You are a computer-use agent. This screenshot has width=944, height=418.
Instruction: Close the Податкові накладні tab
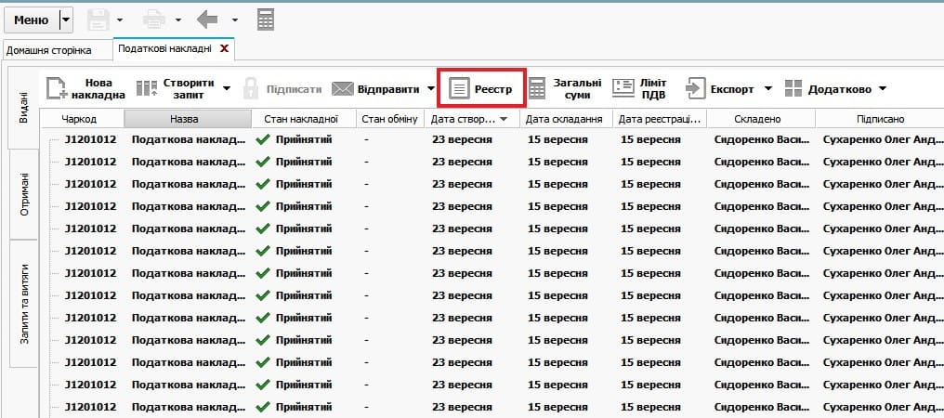tap(224, 48)
